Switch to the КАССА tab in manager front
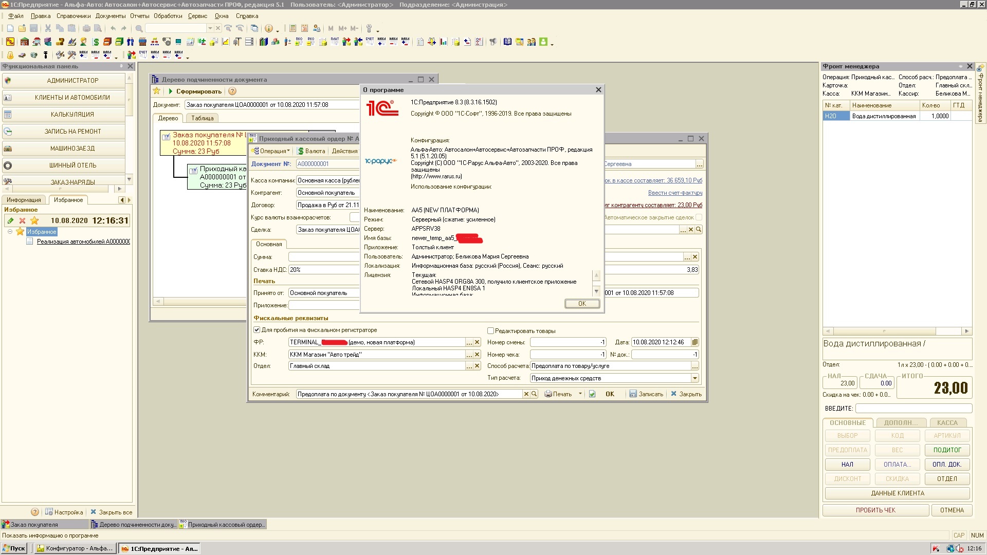987x555 pixels. click(x=947, y=423)
